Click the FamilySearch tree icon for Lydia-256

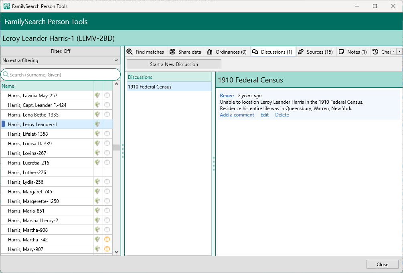tap(97, 182)
